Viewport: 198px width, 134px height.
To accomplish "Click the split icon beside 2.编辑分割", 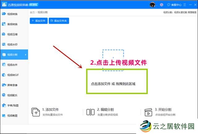I will pos(90,112).
